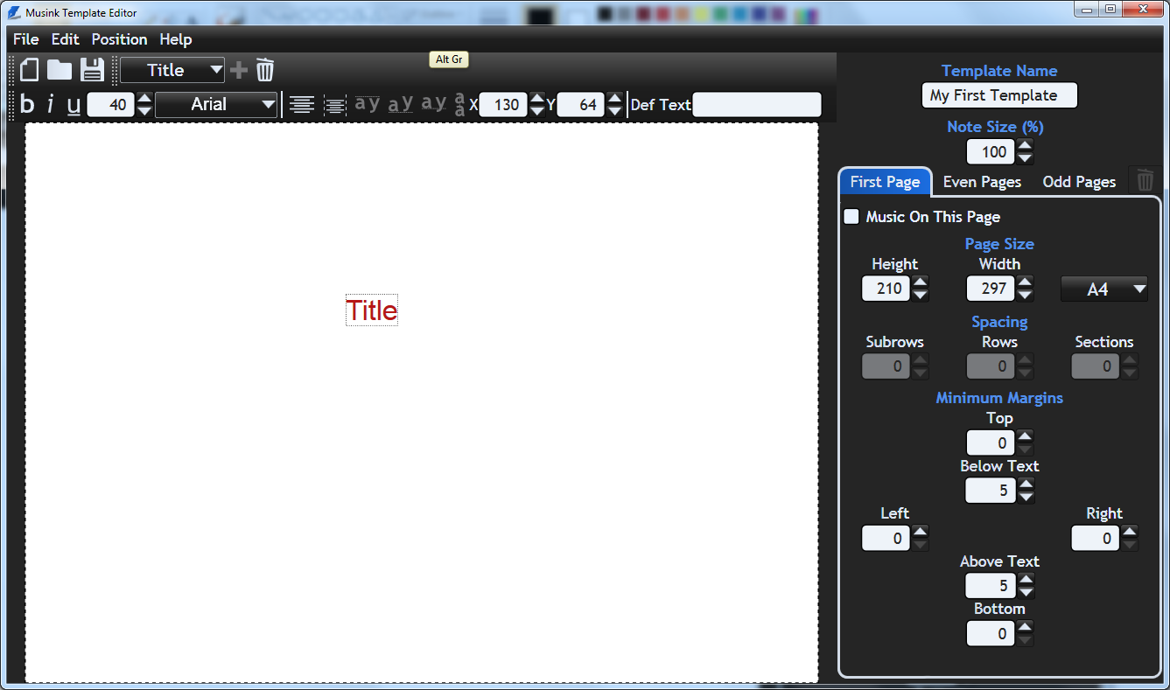Click the dotted-border centre alignment icon

click(335, 105)
